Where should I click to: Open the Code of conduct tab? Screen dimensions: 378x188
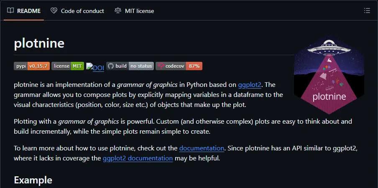pyautogui.click(x=77, y=11)
